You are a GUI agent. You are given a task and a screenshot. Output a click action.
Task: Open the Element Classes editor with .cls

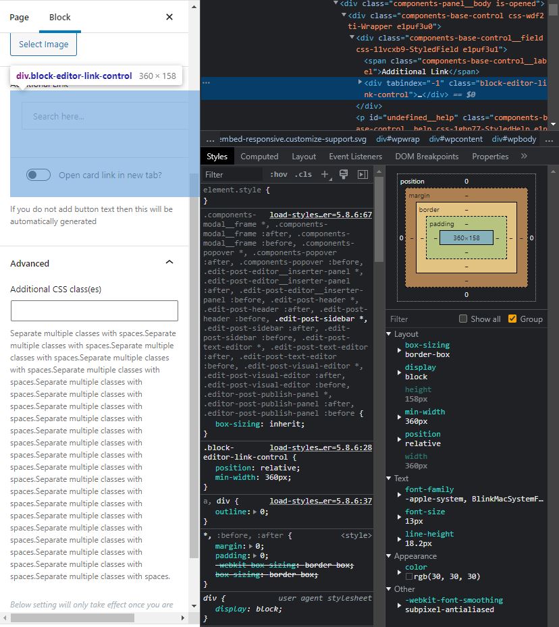302,174
